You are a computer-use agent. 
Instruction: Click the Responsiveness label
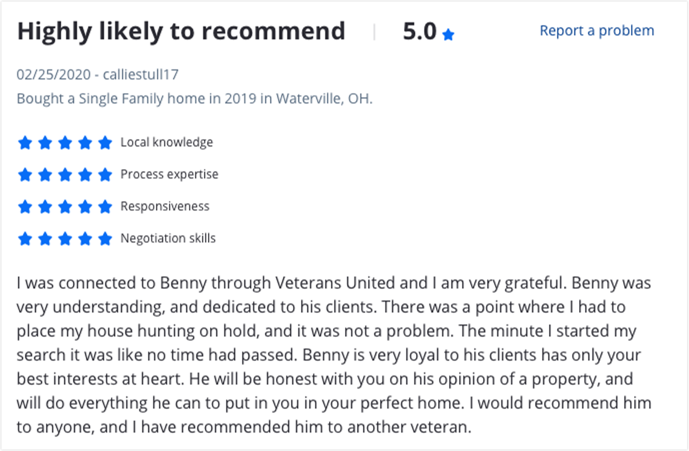click(x=165, y=207)
